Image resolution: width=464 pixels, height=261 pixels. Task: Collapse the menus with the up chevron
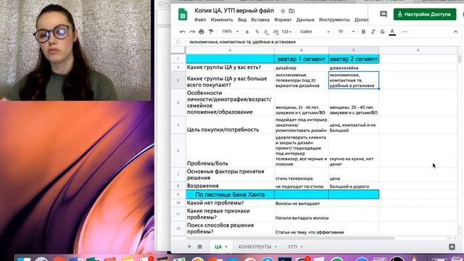[455, 32]
